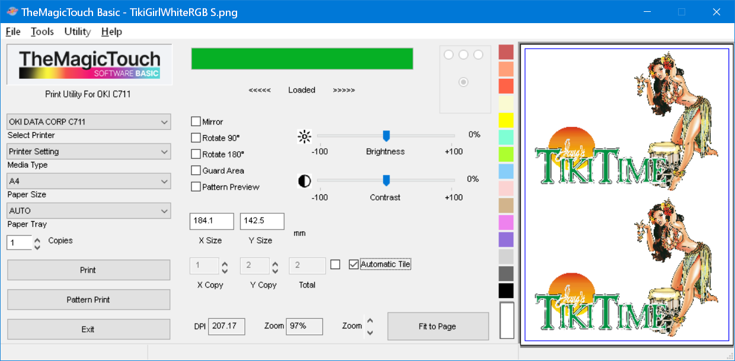Click Zoom up arrow

(x=370, y=321)
